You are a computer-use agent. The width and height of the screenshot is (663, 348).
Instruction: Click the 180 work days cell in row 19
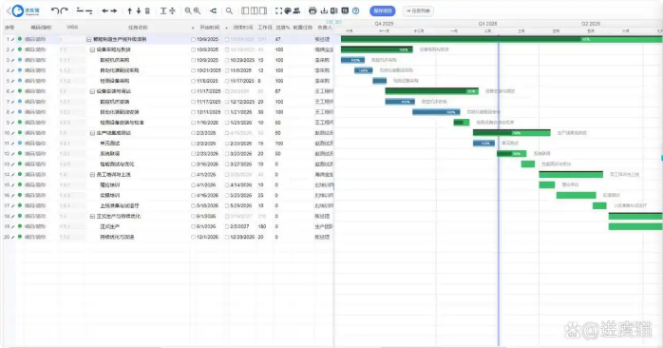tap(262, 226)
